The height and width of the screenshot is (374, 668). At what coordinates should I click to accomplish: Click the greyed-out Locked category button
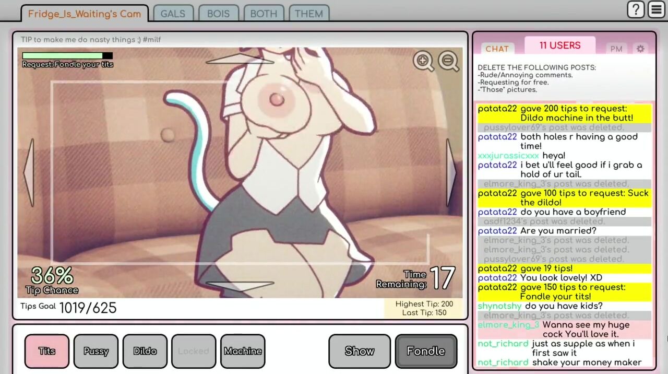point(194,351)
